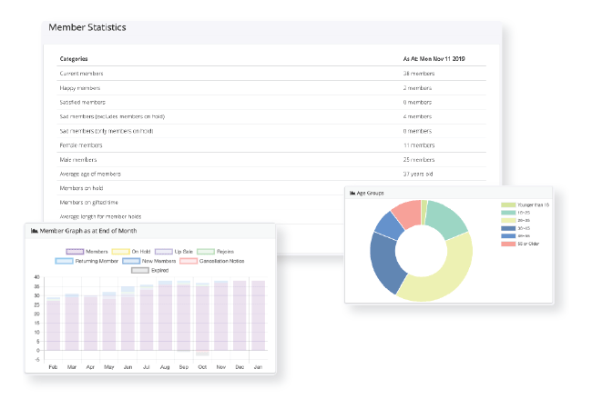Click the dark slate blue legend swatch in Age Groups
The width and height of the screenshot is (592, 409).
(x=508, y=228)
